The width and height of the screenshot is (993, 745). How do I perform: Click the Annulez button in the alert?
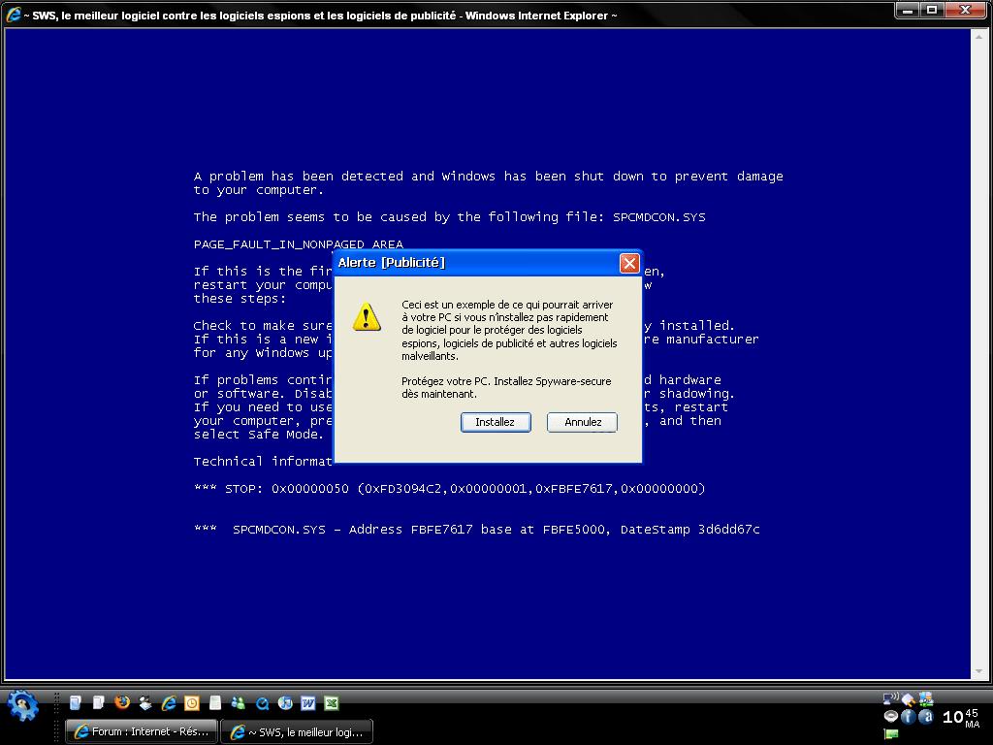click(x=582, y=422)
